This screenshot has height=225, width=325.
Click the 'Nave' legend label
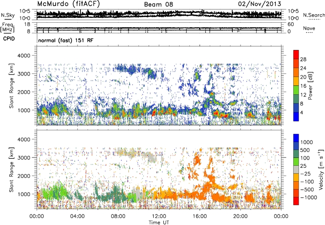tap(309, 28)
